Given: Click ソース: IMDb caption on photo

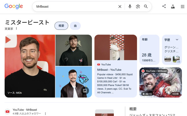Looking at the screenshot, I should tap(15, 93).
